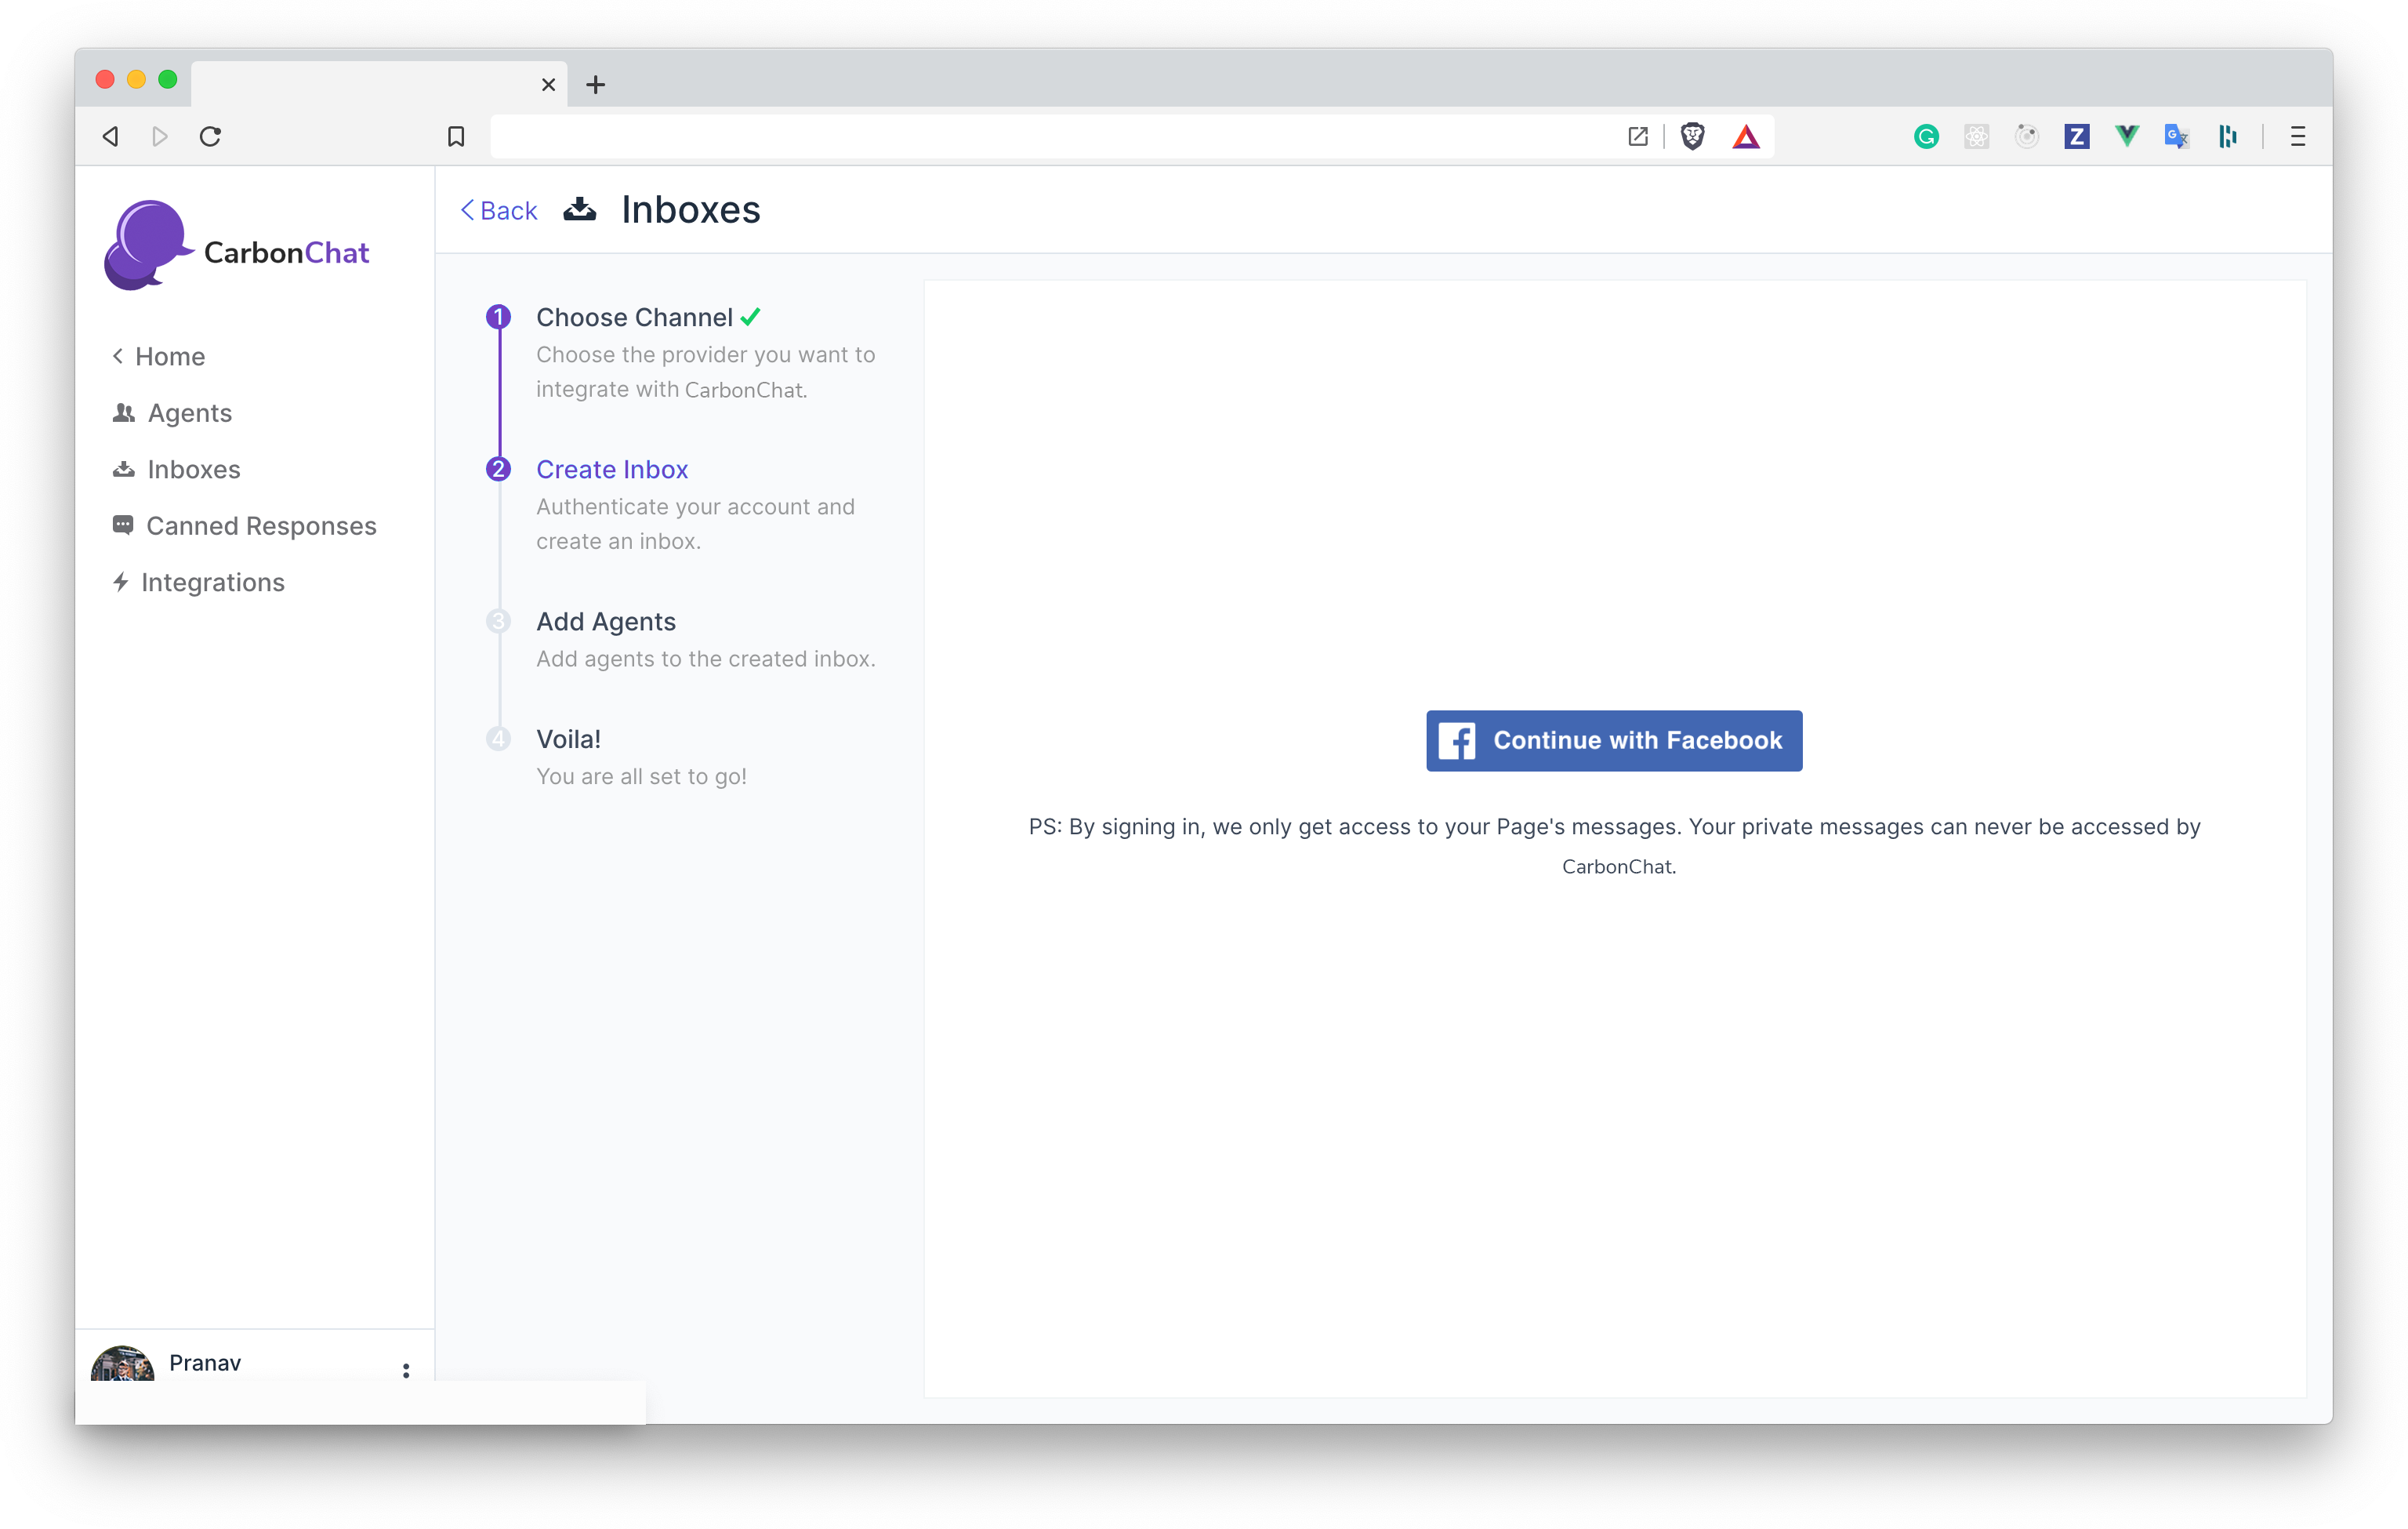
Task: Open the Grammarly extension icon
Action: pyautogui.click(x=1926, y=137)
